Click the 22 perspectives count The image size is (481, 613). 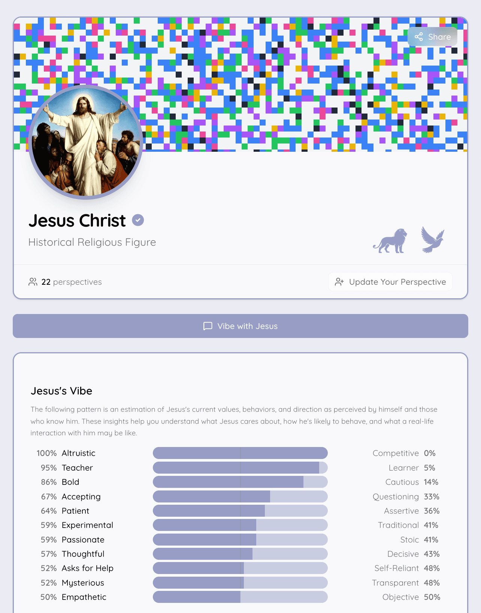[x=72, y=282]
